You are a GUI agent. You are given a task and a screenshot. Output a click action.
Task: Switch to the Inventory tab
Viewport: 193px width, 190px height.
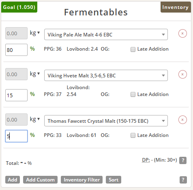click(176, 7)
